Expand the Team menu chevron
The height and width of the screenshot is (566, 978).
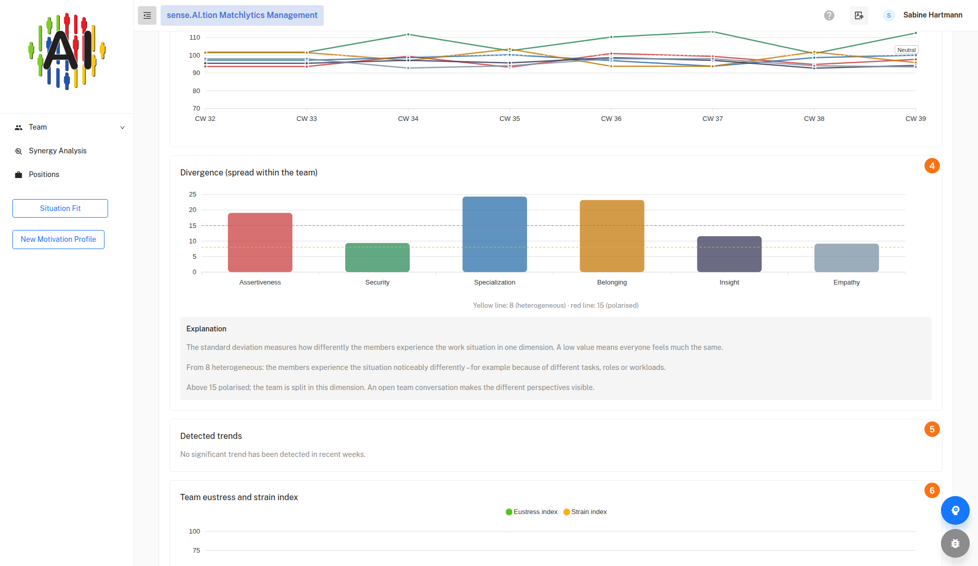(123, 128)
